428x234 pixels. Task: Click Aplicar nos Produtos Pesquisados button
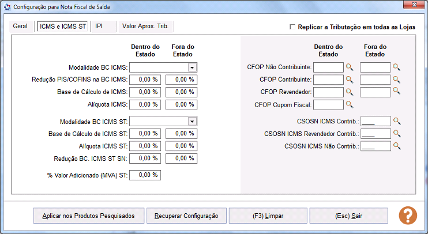pyautogui.click(x=88, y=216)
